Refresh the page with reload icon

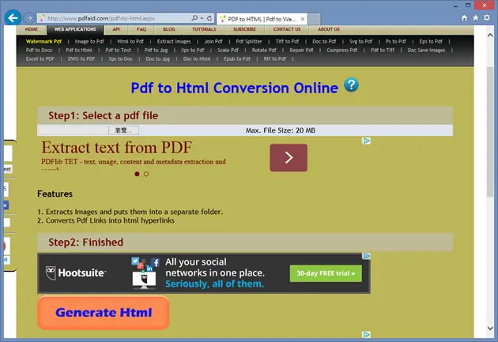209,18
